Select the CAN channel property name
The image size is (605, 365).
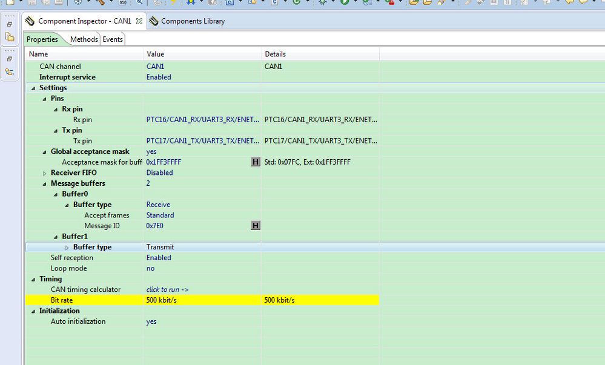click(x=60, y=67)
